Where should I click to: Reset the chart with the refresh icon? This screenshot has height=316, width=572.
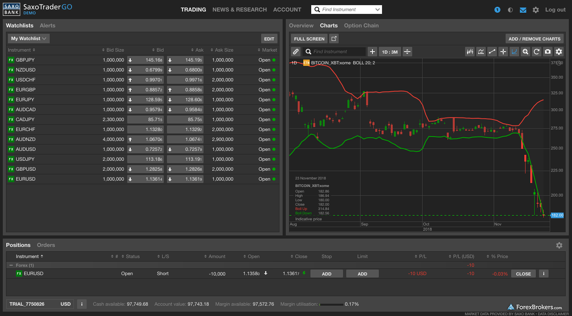point(537,52)
